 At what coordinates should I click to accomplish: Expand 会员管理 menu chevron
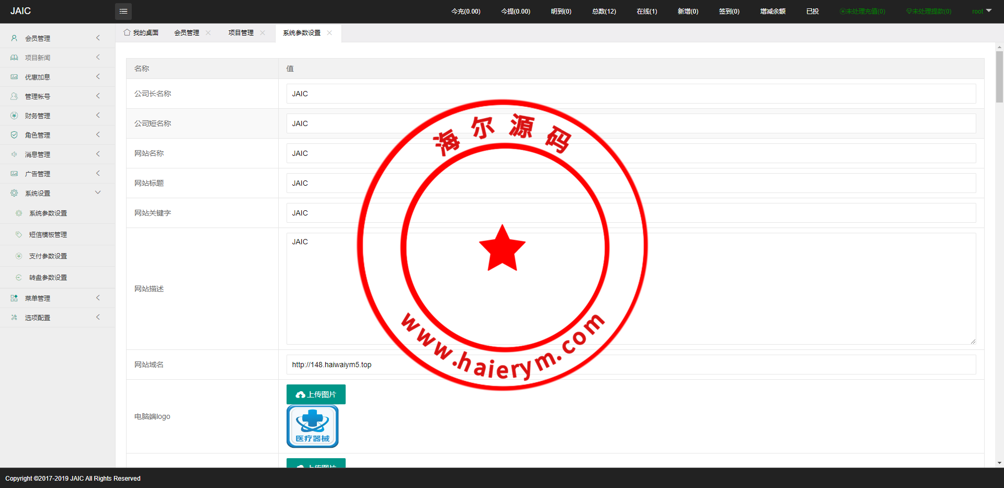click(98, 38)
